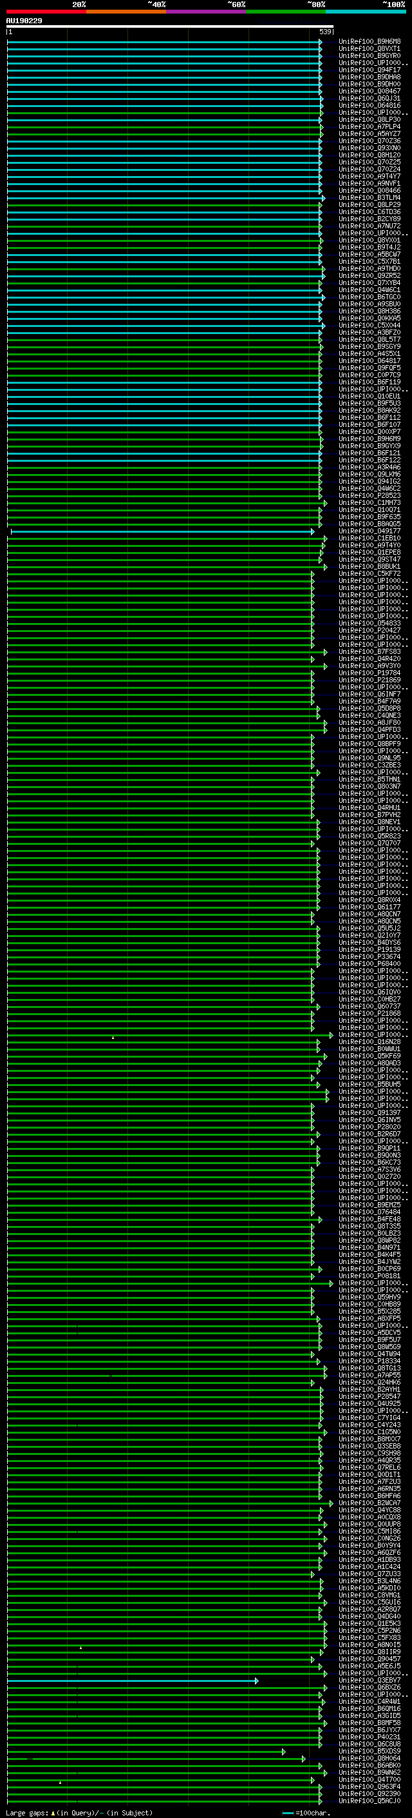
Task: Select the UniRef100_Q70Z36 hit label
Action: 370,141
